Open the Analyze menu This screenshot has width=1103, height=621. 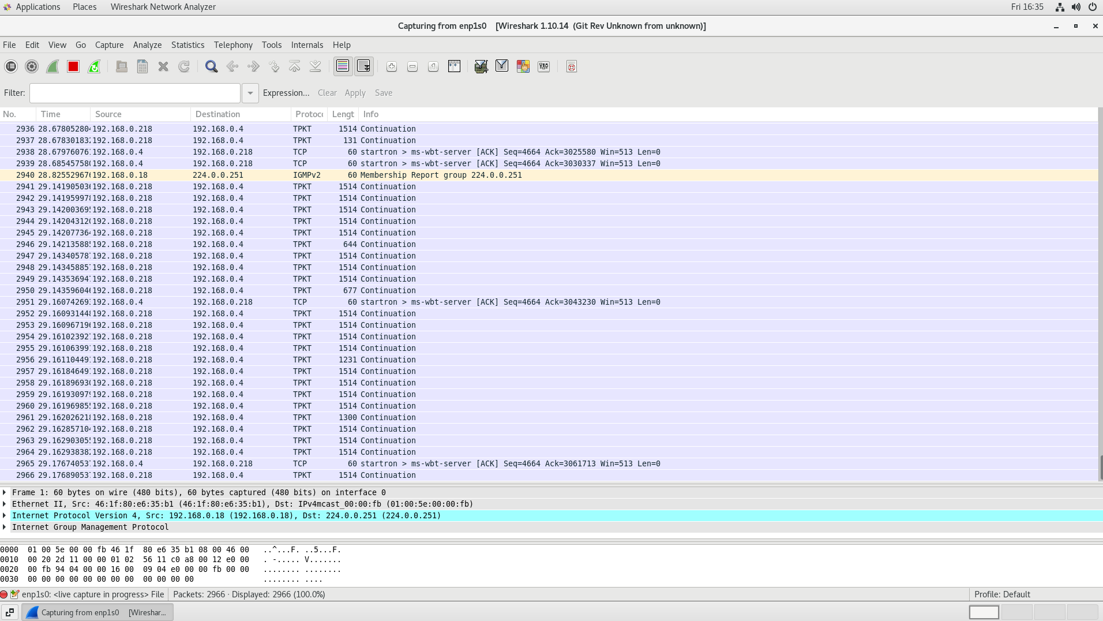[x=148, y=45]
